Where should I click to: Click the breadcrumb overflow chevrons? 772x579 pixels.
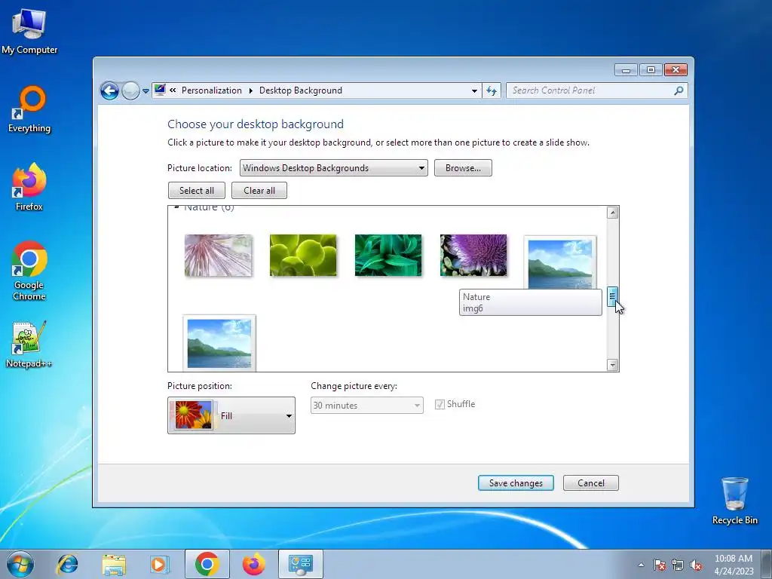pyautogui.click(x=173, y=90)
